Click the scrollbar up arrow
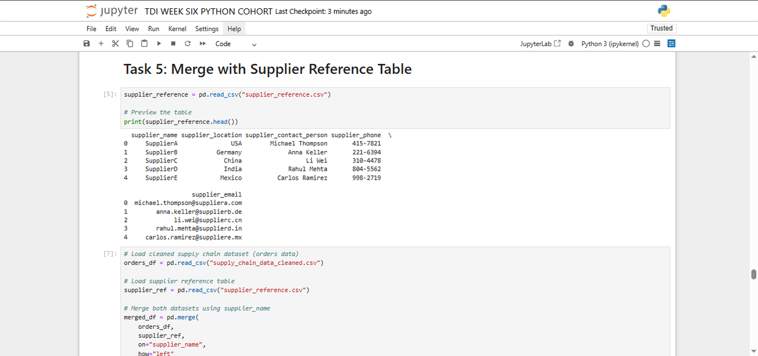758x356 pixels. point(753,56)
